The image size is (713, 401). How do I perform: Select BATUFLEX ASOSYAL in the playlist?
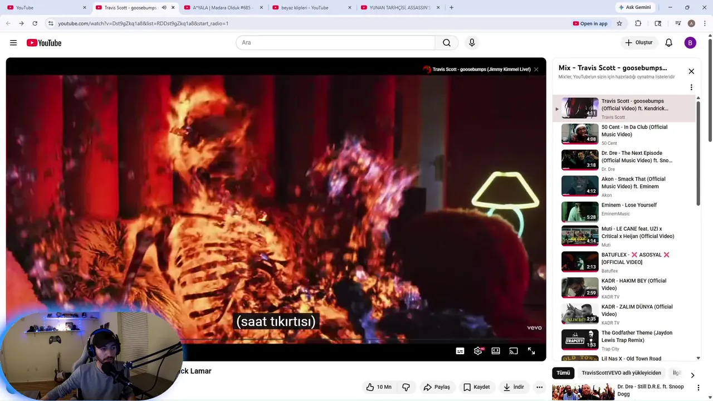(x=624, y=262)
